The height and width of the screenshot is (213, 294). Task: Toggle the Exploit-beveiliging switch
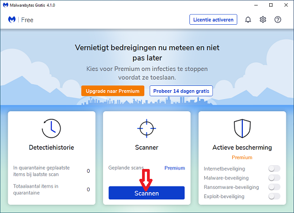(x=274, y=196)
